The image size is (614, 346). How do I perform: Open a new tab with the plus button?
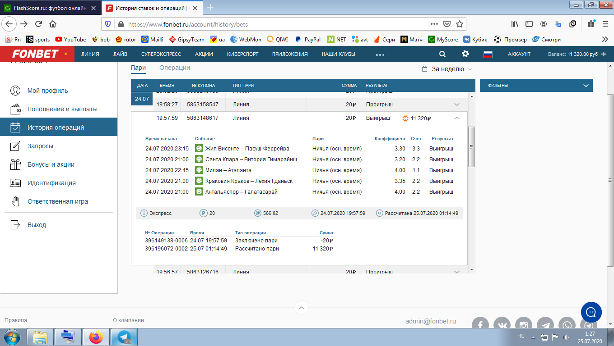pos(210,7)
